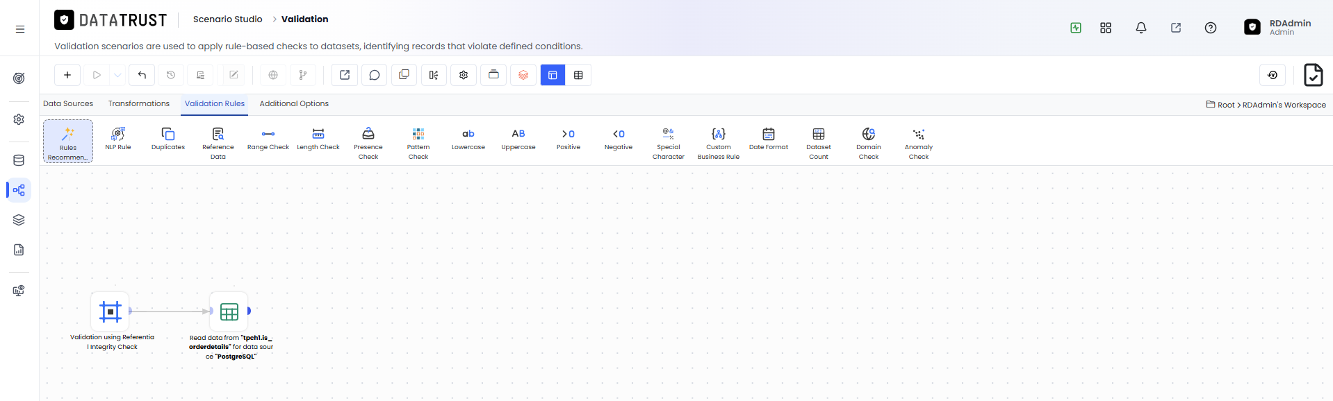The width and height of the screenshot is (1333, 401).
Task: Select the NLP Rule tool
Action: click(x=118, y=138)
